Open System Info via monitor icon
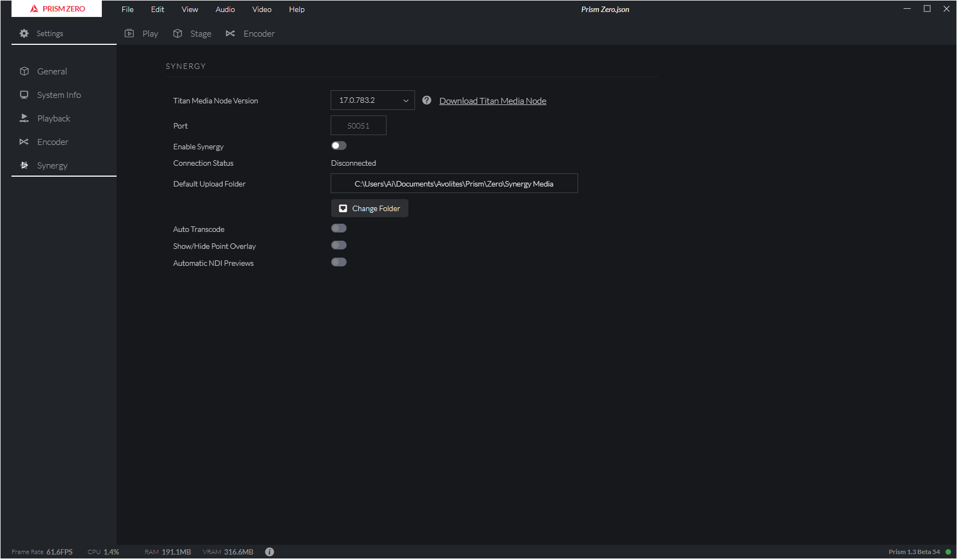The height and width of the screenshot is (559, 957). click(24, 95)
